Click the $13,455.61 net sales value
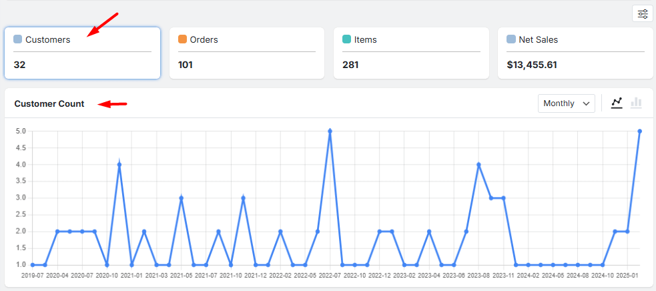This screenshot has height=291, width=656. [x=532, y=65]
